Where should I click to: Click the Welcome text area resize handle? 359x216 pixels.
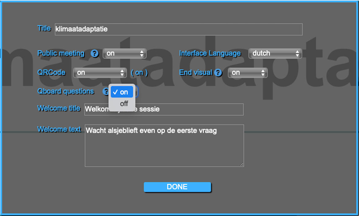(242, 165)
